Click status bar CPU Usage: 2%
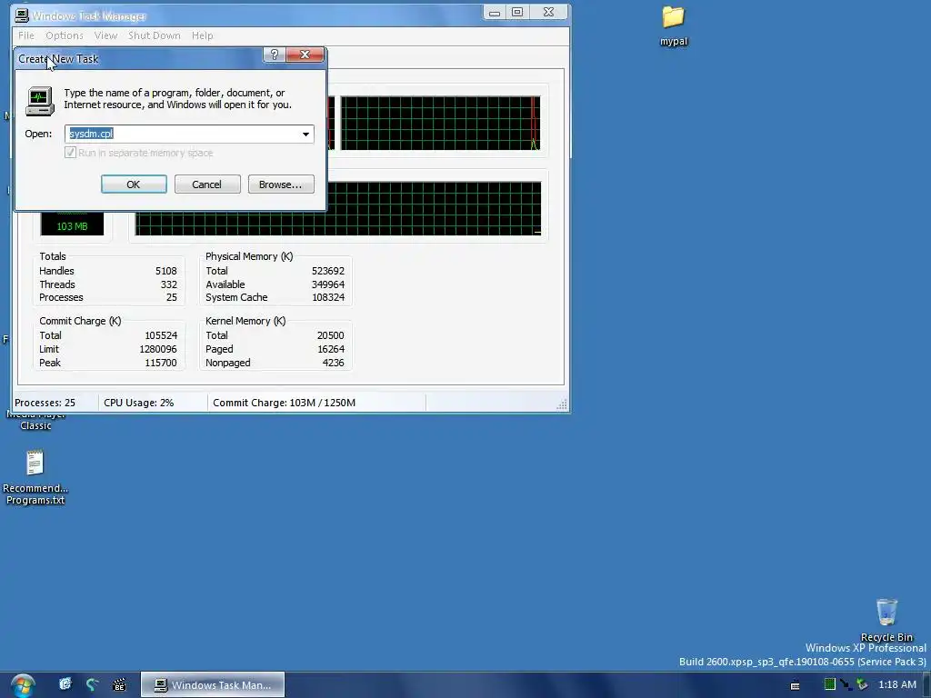 pyautogui.click(x=139, y=403)
